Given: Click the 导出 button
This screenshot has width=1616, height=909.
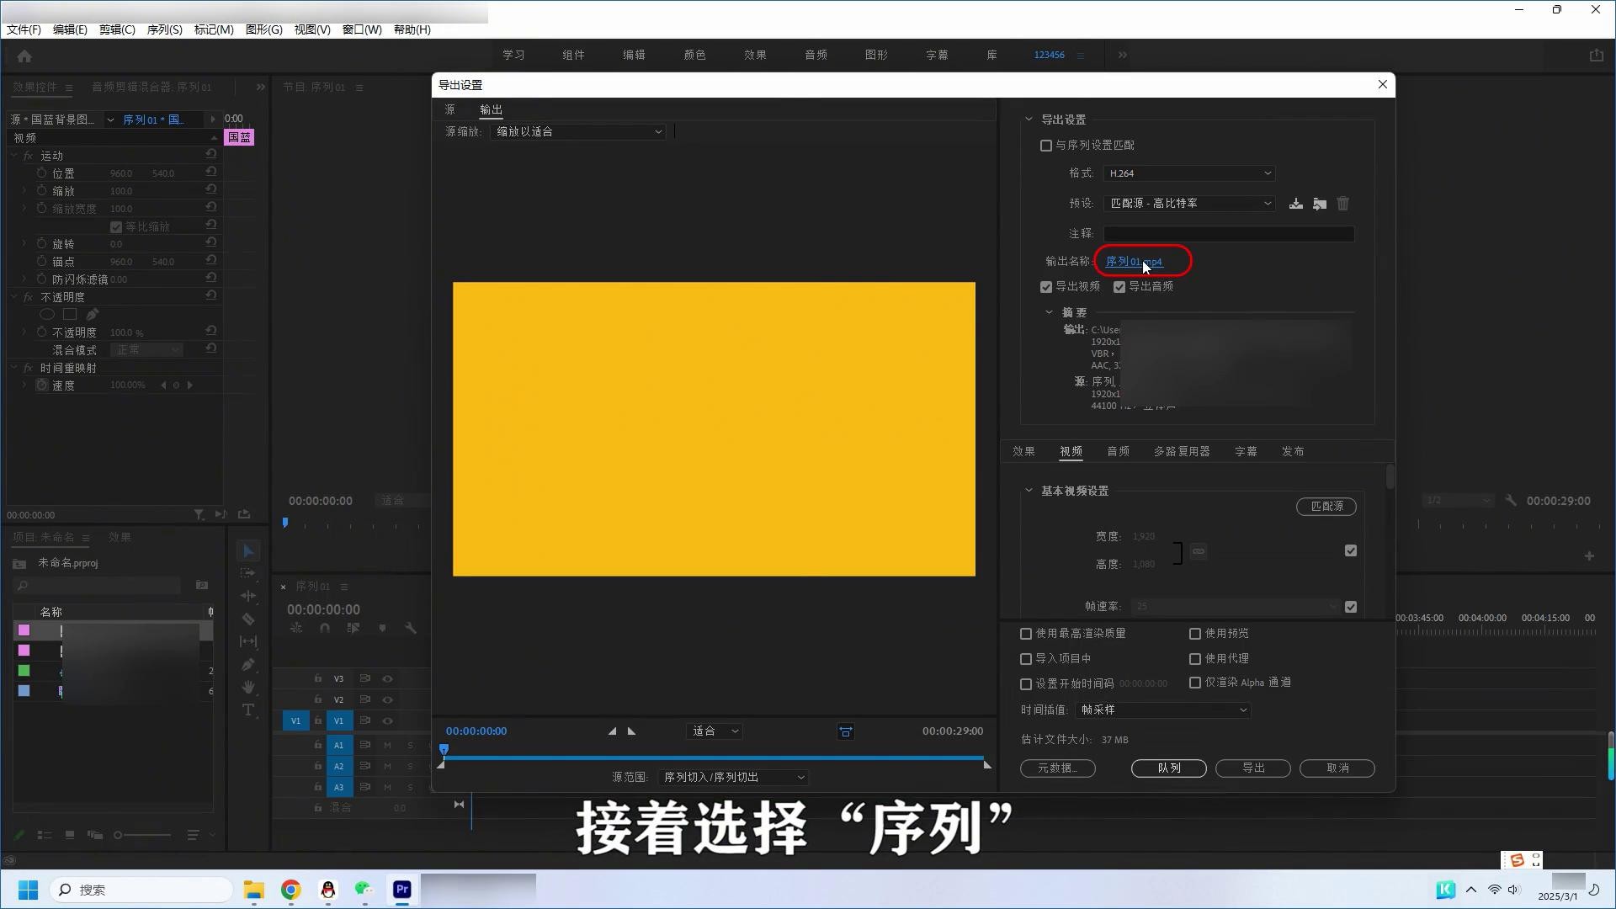Looking at the screenshot, I should (1252, 768).
